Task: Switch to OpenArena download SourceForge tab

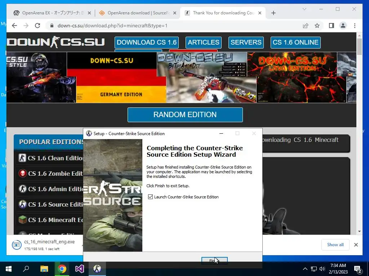Action: point(138,13)
